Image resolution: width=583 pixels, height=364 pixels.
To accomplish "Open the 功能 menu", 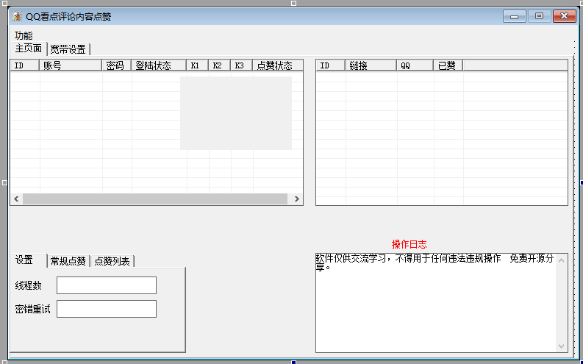I will [x=24, y=35].
